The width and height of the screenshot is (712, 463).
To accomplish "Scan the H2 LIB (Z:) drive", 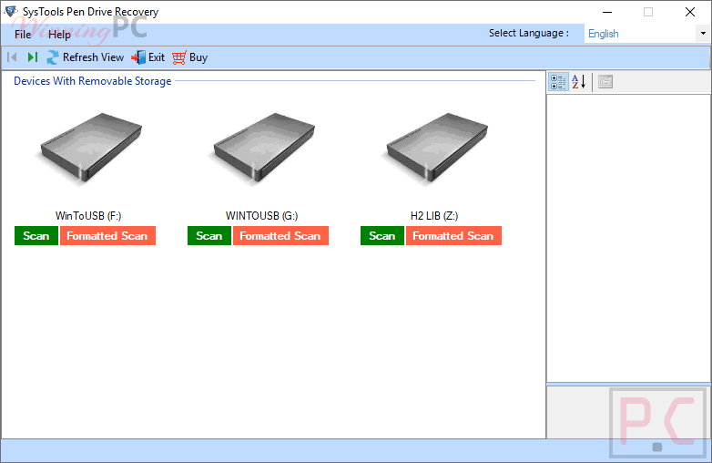I will point(382,236).
